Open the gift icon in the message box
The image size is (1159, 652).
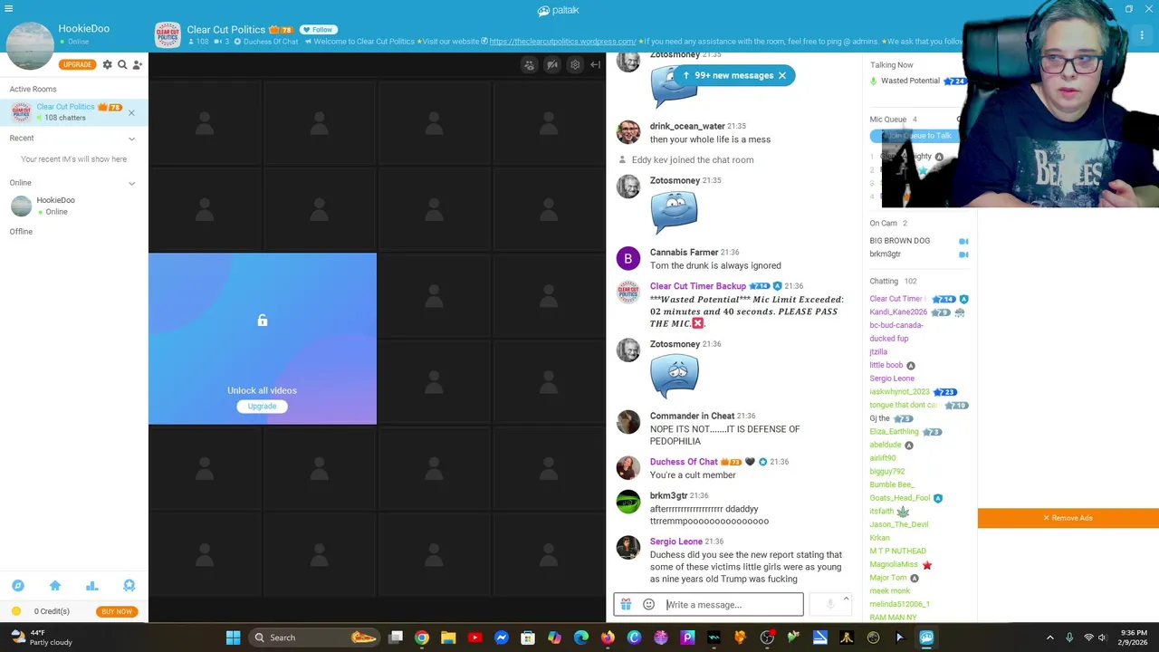point(626,604)
